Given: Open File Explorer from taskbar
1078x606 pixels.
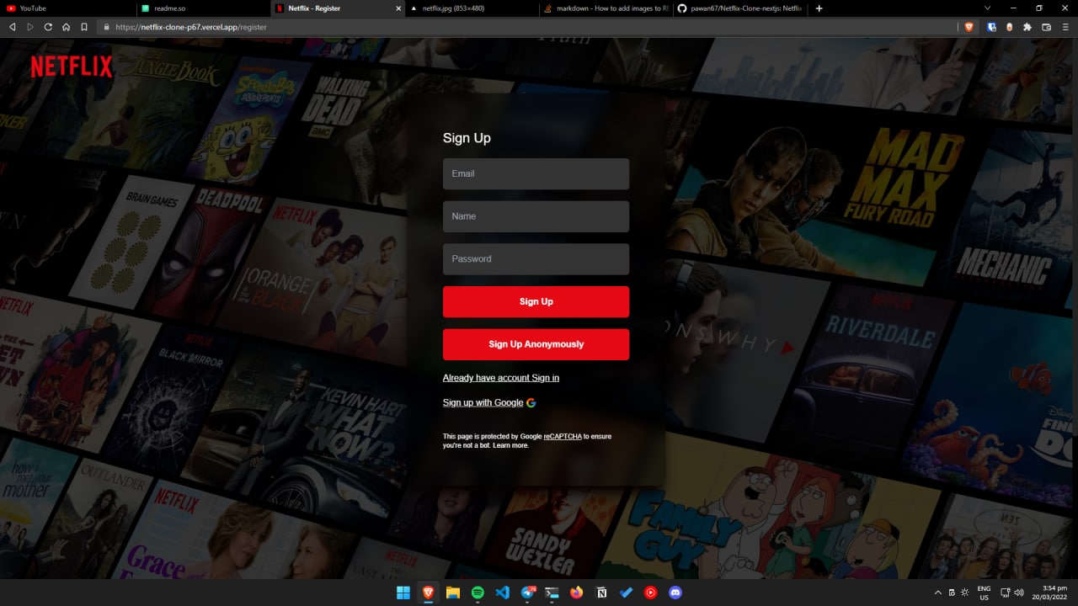Looking at the screenshot, I should coord(453,593).
